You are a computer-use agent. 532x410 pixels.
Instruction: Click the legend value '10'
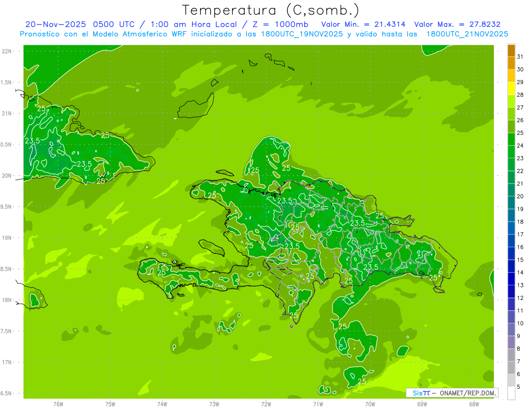(x=520, y=323)
